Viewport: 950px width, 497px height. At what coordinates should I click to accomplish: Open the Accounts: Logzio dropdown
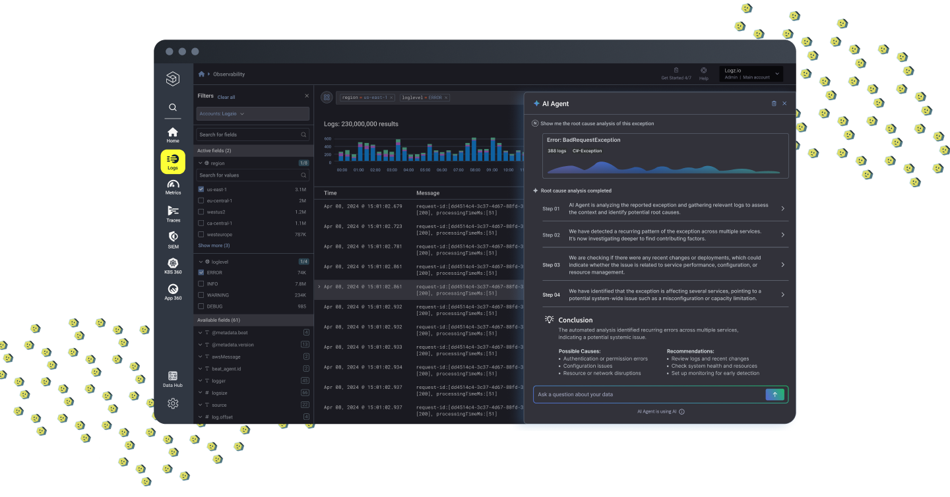(253, 113)
